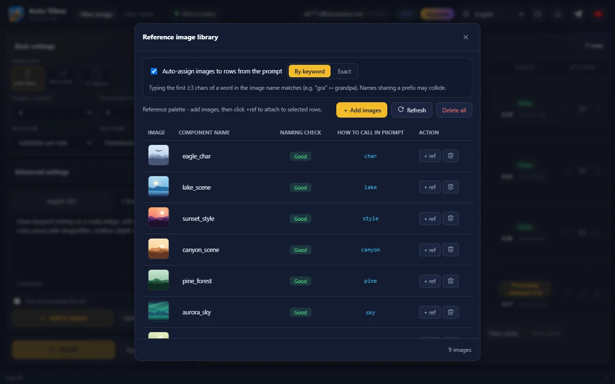
Task: Refresh the reference image list
Action: pyautogui.click(x=412, y=110)
